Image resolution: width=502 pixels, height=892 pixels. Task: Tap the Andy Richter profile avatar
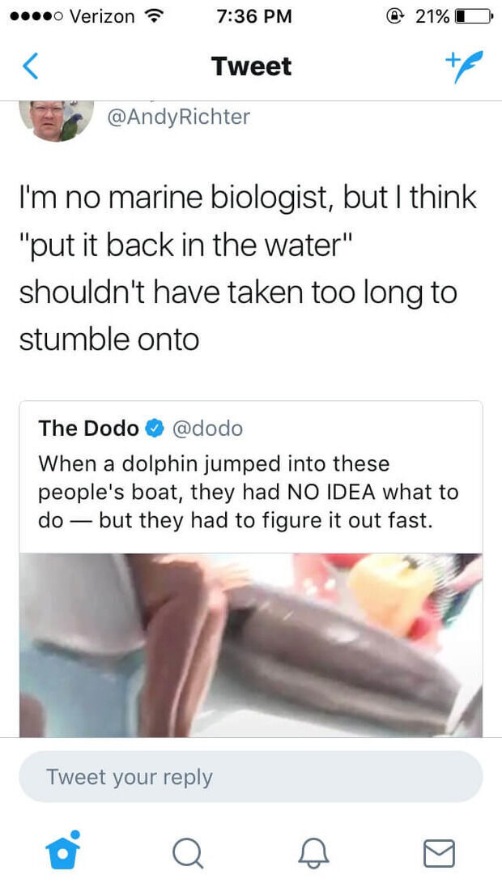pyautogui.click(x=57, y=121)
